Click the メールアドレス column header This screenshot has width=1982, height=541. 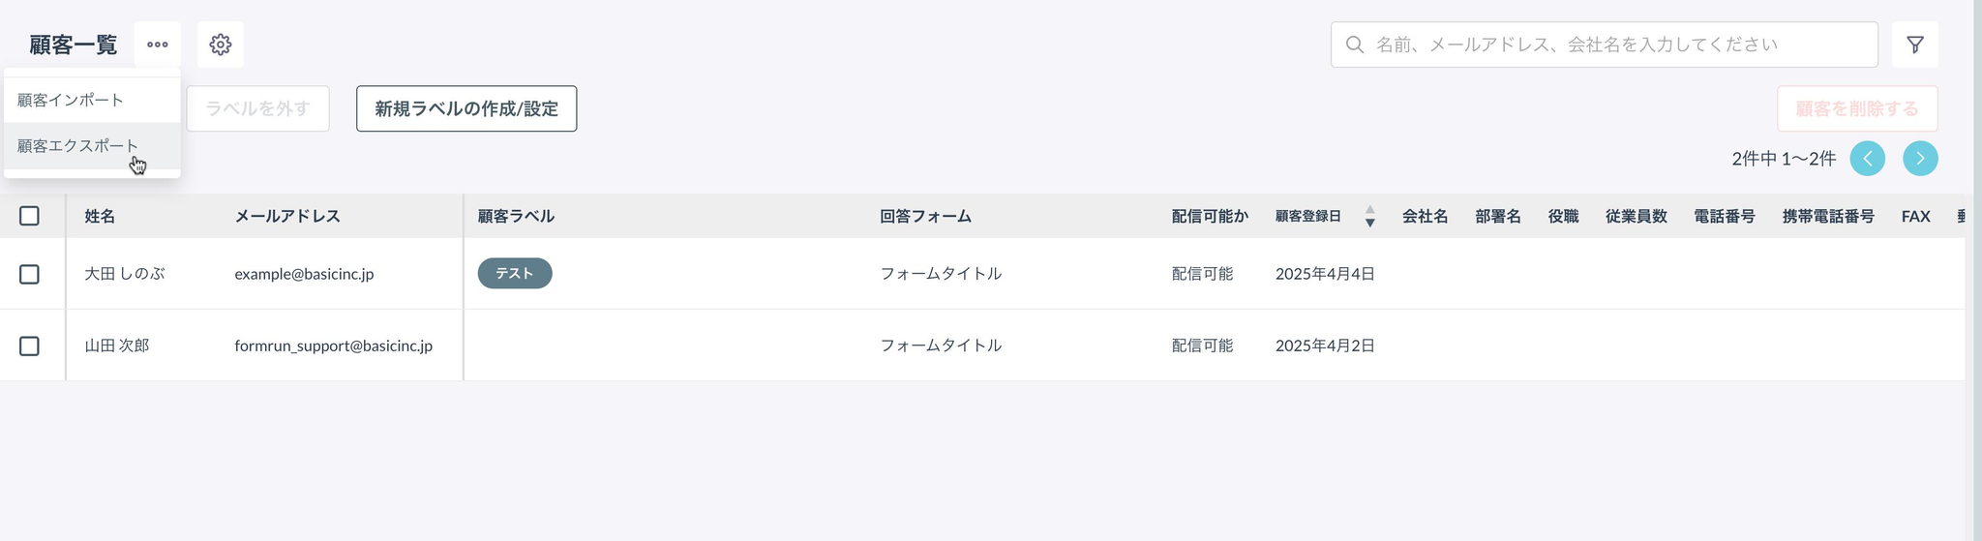[x=287, y=216]
